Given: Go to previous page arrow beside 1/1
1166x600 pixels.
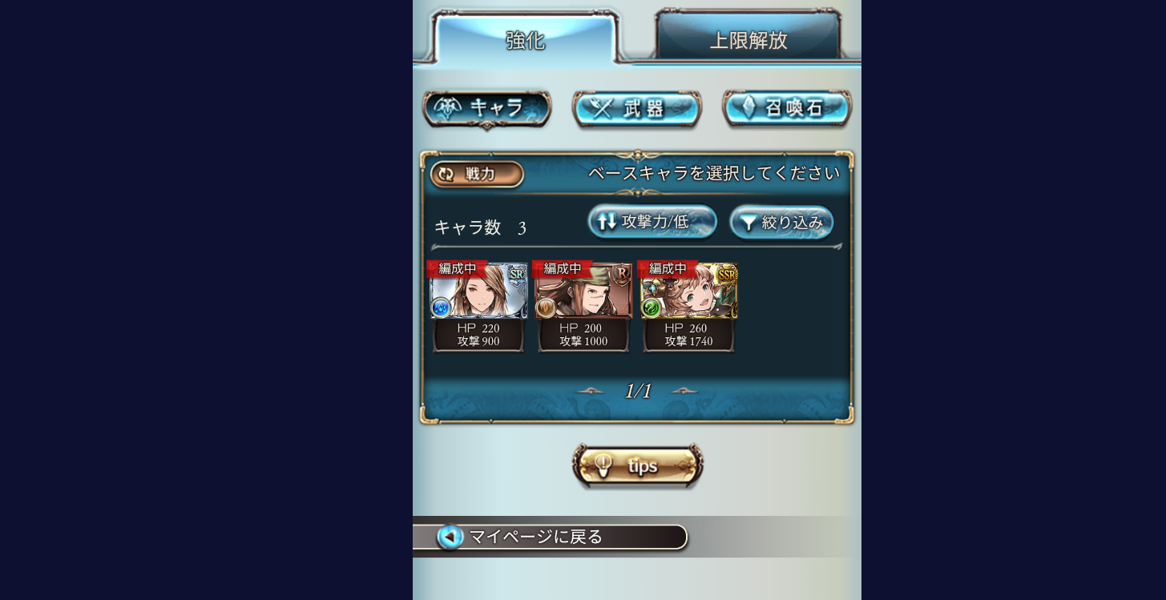Looking at the screenshot, I should (x=591, y=391).
